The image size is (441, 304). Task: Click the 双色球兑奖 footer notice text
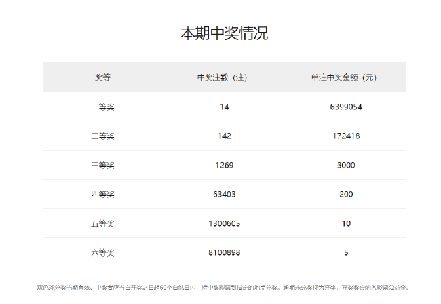coord(224,288)
